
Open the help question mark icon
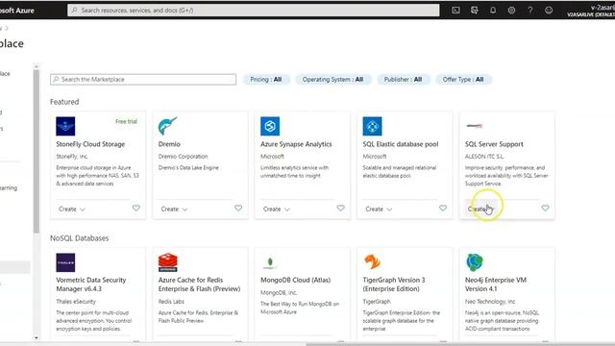[529, 11]
